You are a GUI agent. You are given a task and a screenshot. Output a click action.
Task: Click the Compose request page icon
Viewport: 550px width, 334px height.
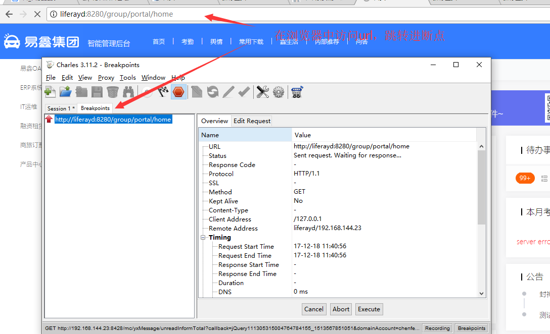(x=197, y=92)
